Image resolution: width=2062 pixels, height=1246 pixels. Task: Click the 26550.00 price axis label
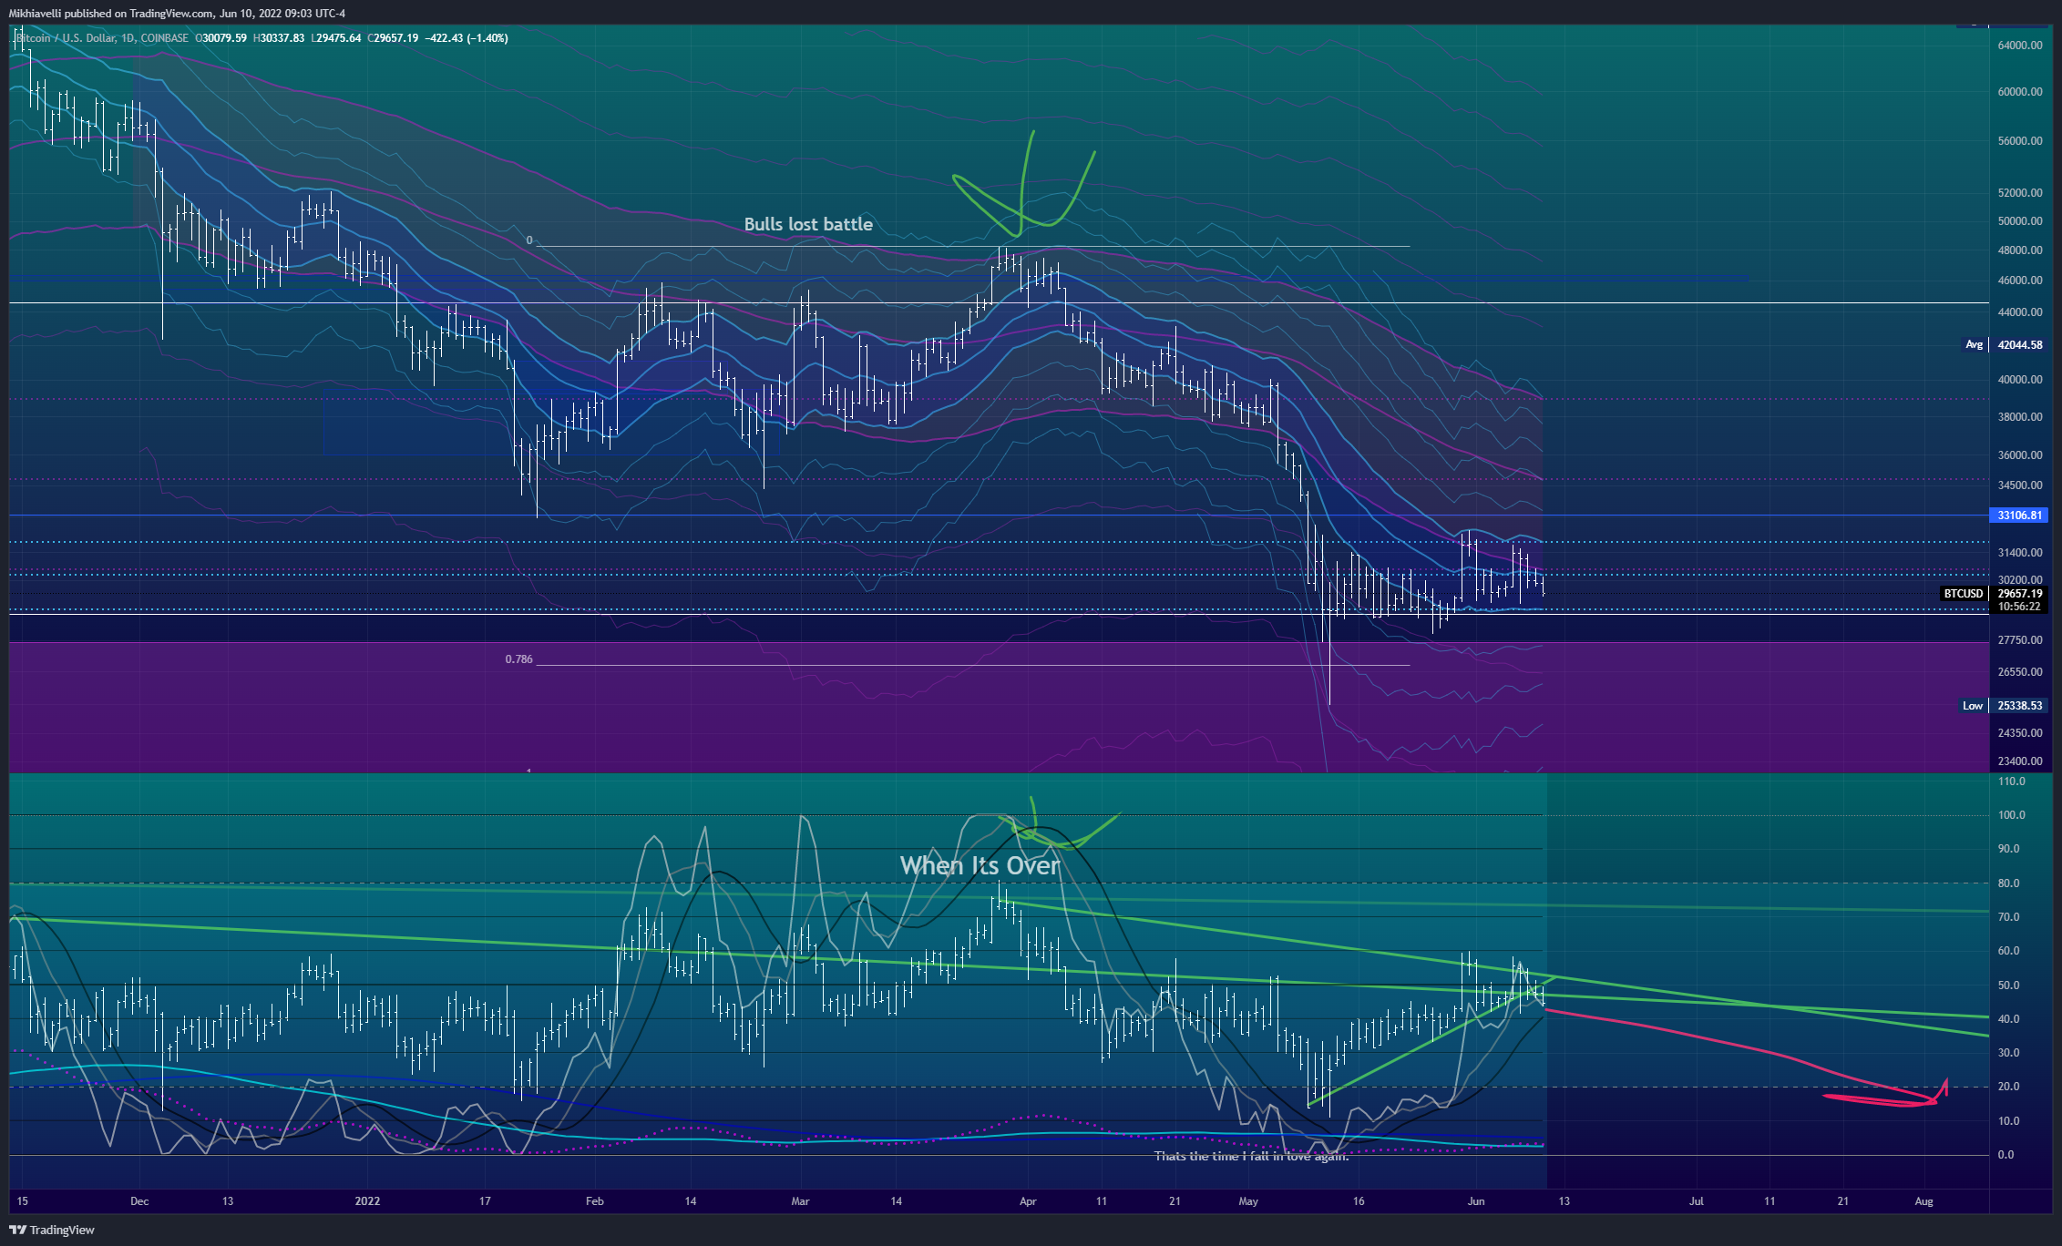[2019, 672]
